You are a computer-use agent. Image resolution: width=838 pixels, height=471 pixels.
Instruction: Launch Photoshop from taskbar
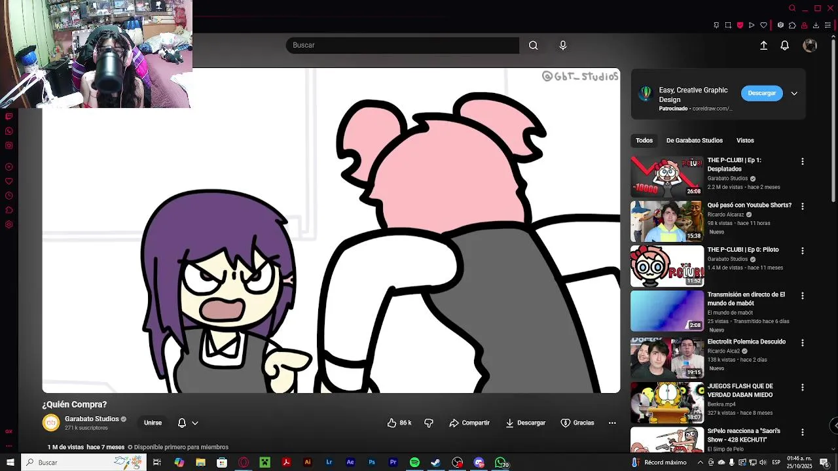(x=372, y=462)
